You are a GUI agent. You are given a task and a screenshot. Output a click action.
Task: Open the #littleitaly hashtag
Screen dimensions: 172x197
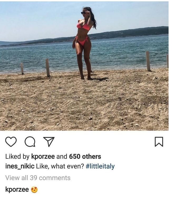coord(100,166)
